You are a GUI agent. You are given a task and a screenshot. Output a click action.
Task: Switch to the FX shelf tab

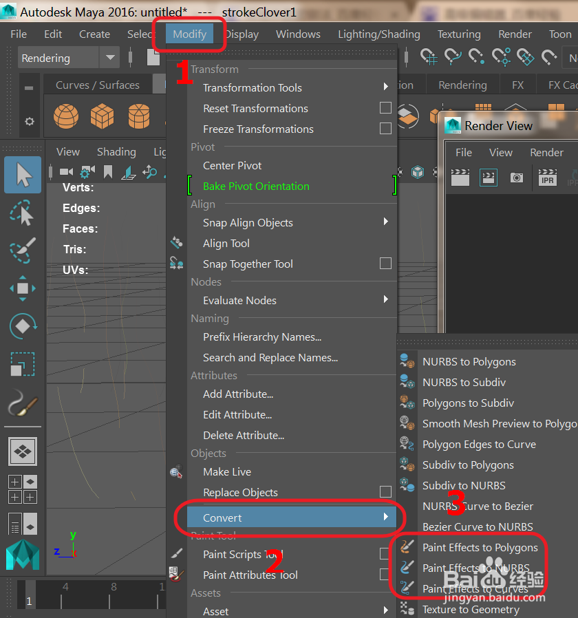click(518, 84)
